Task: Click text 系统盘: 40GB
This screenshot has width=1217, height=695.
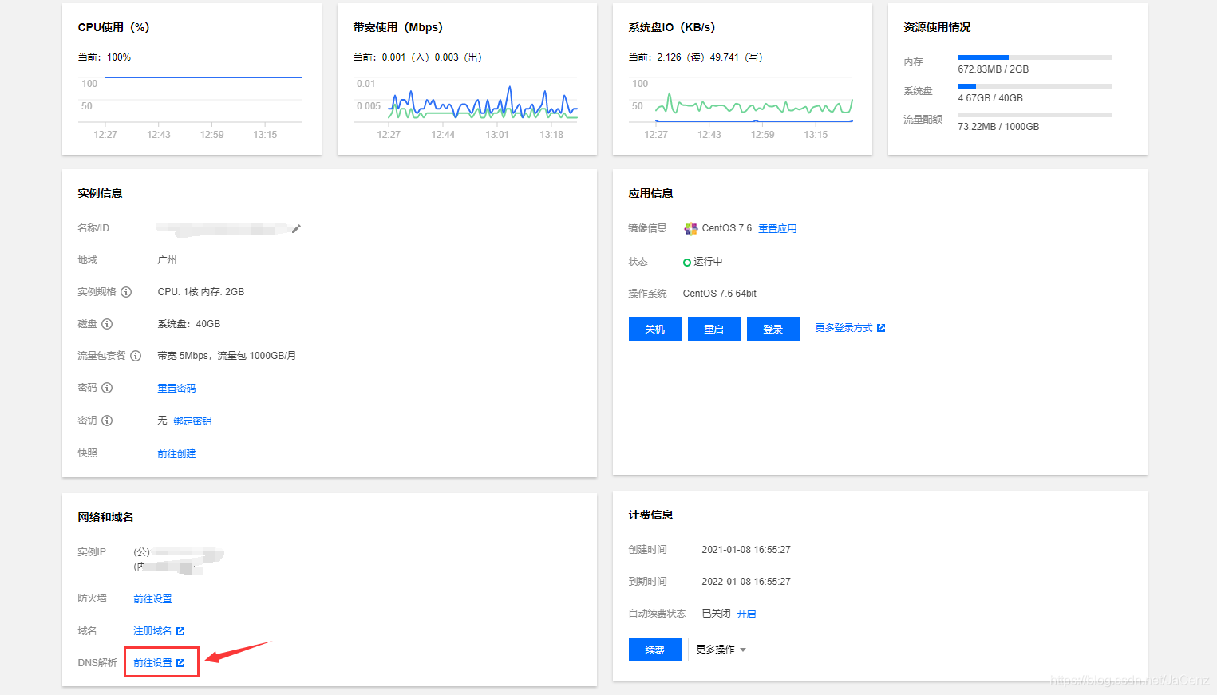Action: coord(189,324)
